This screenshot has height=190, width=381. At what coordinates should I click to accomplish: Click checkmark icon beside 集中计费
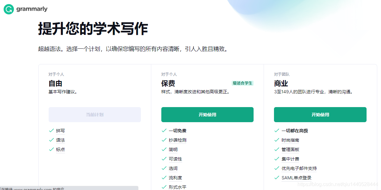276,159
